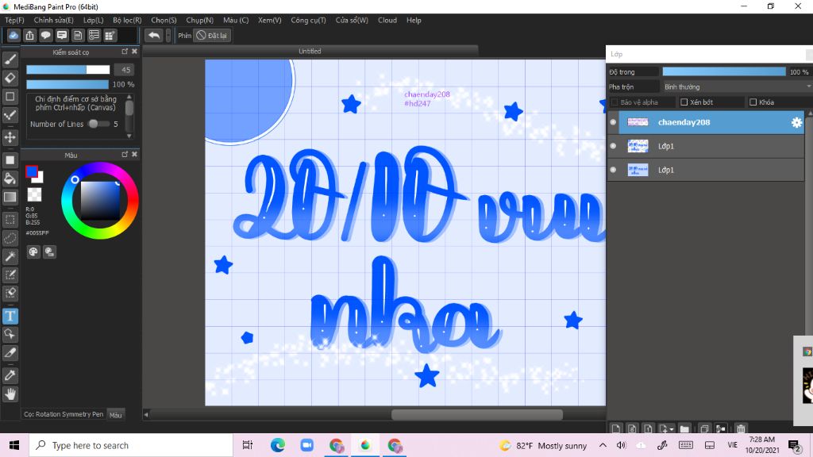Screen dimensions: 813x457
Task: Open the Cloud menu
Action: (387, 20)
